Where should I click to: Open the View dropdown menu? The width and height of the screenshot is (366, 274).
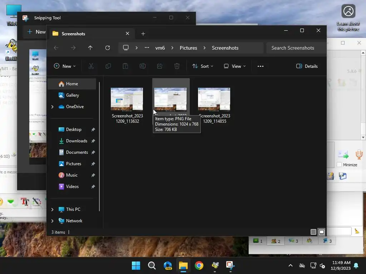(x=235, y=66)
